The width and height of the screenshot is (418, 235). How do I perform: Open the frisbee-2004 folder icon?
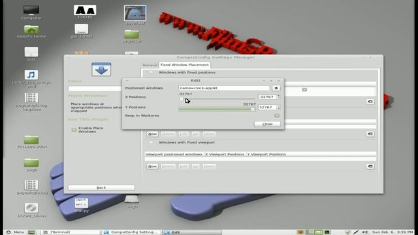(31, 140)
